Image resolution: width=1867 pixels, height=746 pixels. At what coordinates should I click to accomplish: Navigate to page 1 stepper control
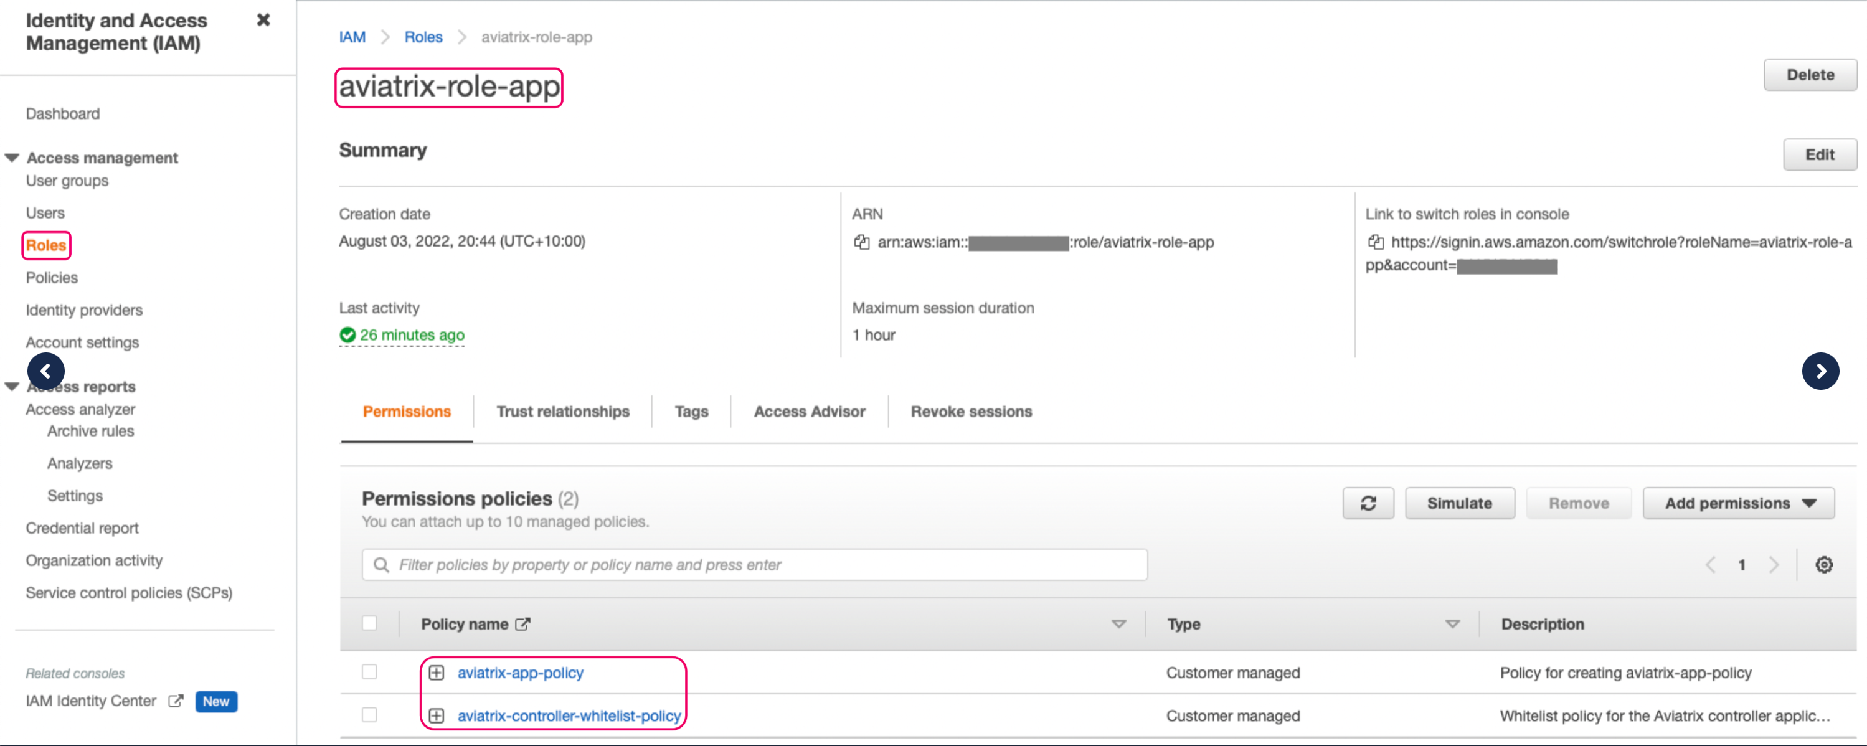click(x=1741, y=563)
